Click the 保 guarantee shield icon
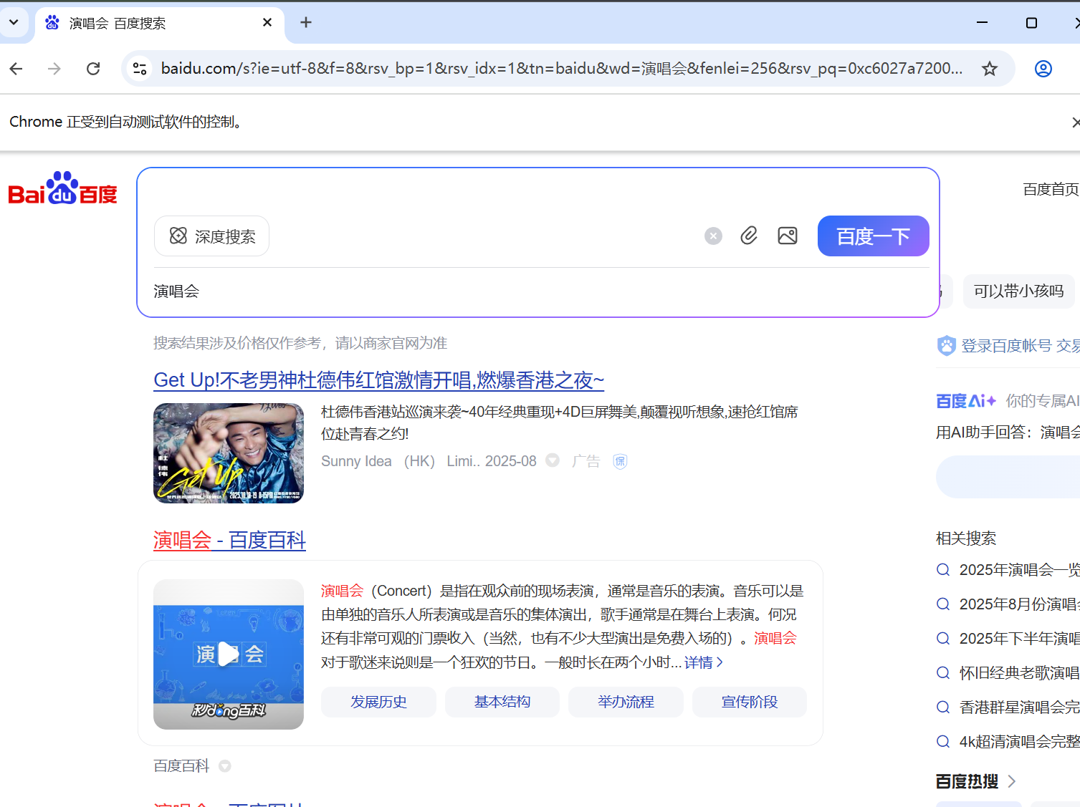Viewport: 1080px width, 807px height. (x=621, y=461)
